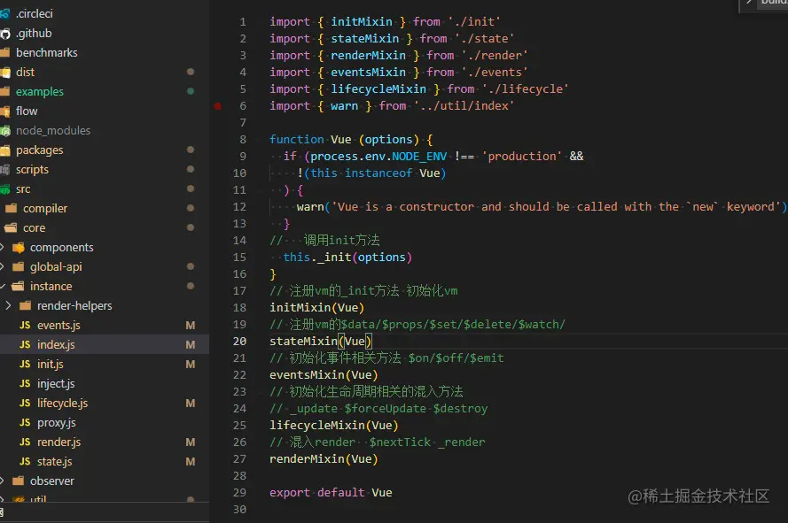Click JS icon beside events.js
This screenshot has height=523, width=788.
click(x=25, y=326)
